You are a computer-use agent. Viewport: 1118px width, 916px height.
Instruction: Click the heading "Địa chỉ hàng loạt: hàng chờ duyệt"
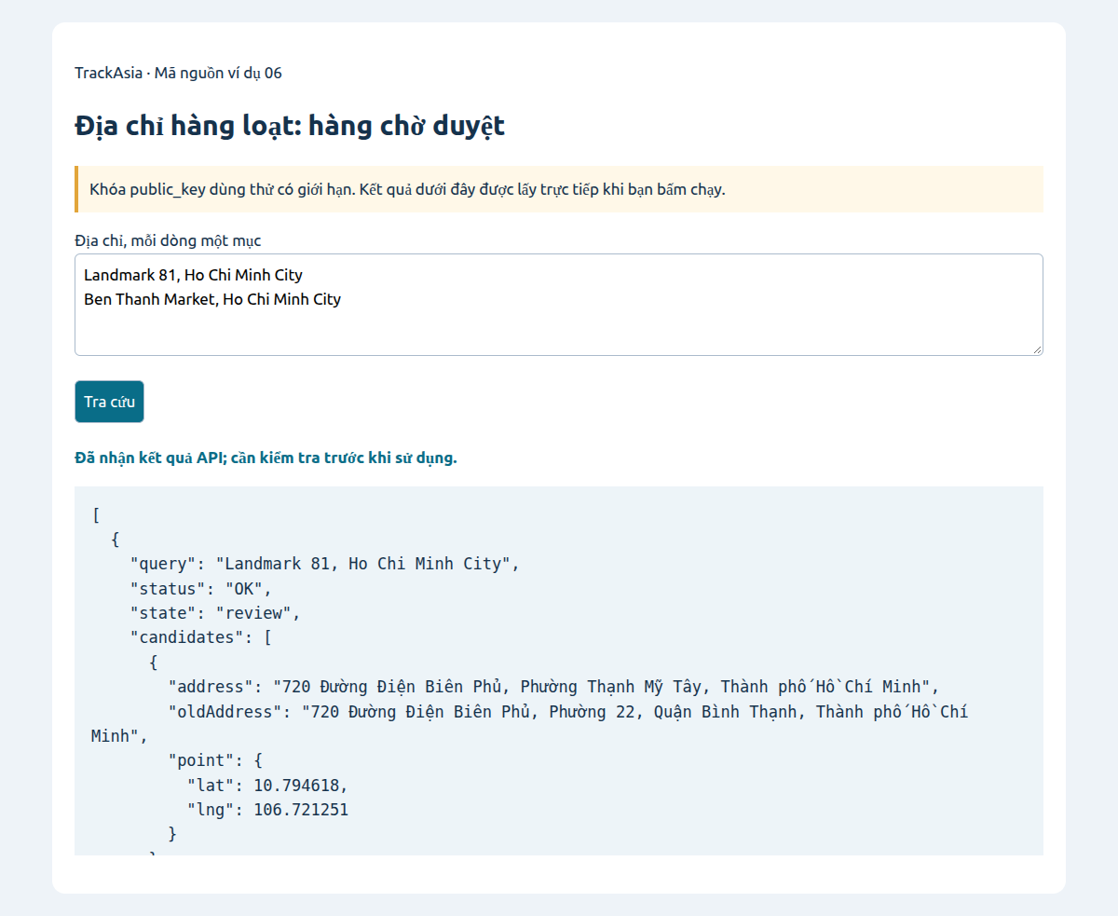point(290,126)
